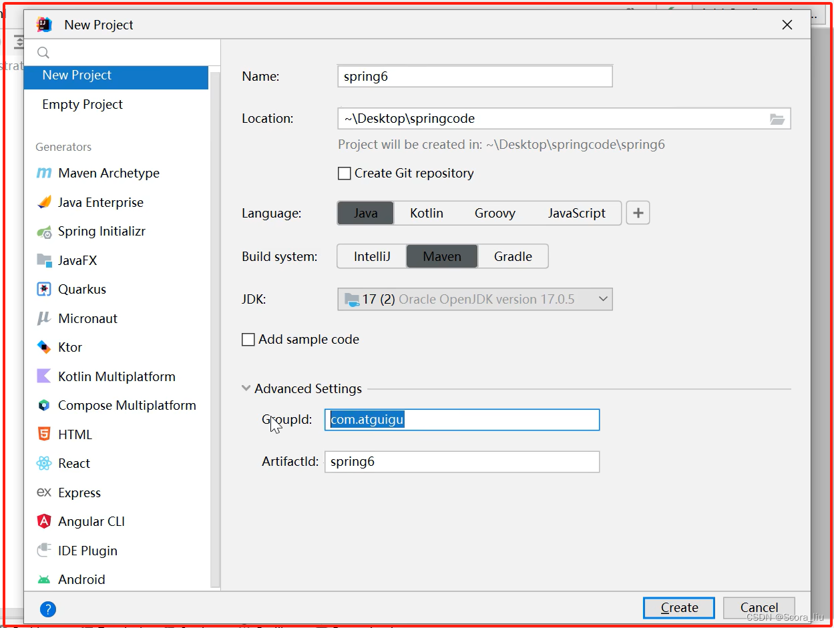Viewport: 834px width, 628px height.
Task: Click the Compose Multiplatform icon
Action: pos(44,405)
